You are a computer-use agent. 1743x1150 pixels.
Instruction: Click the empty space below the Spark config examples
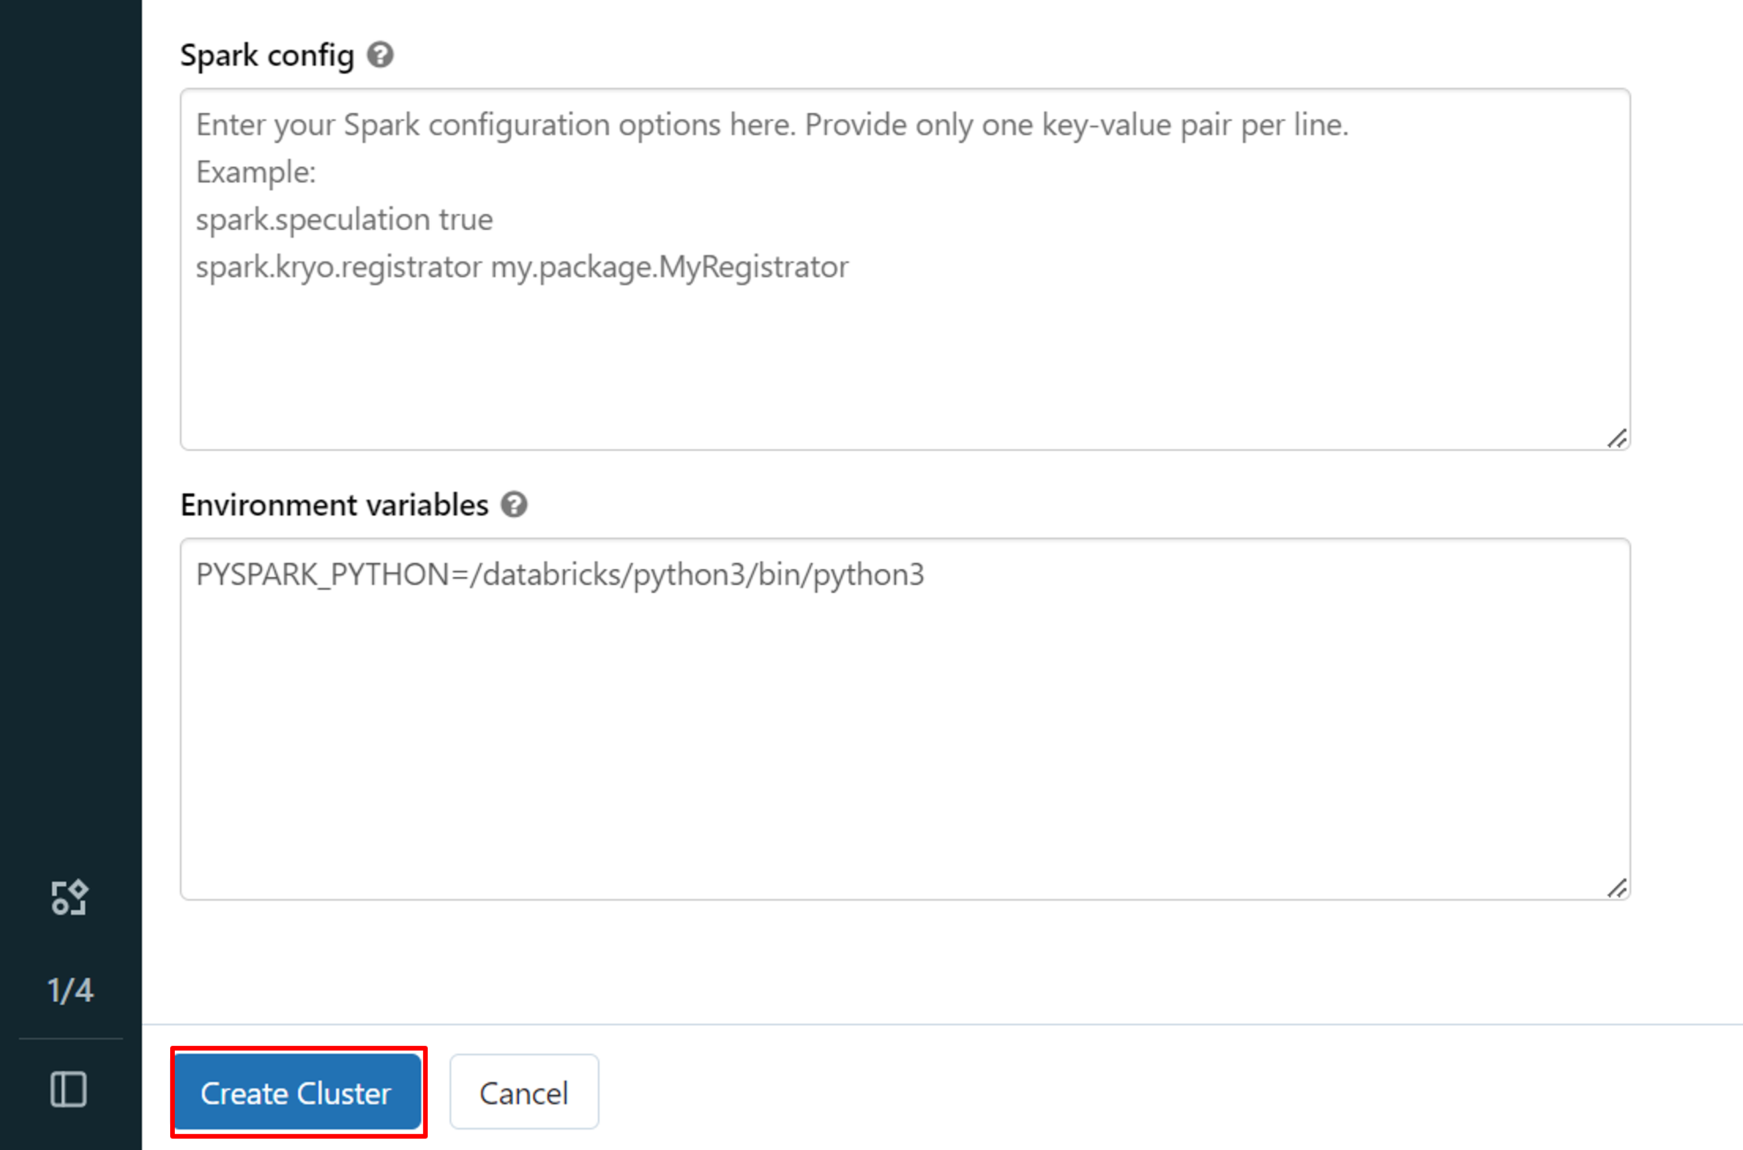[x=905, y=366]
